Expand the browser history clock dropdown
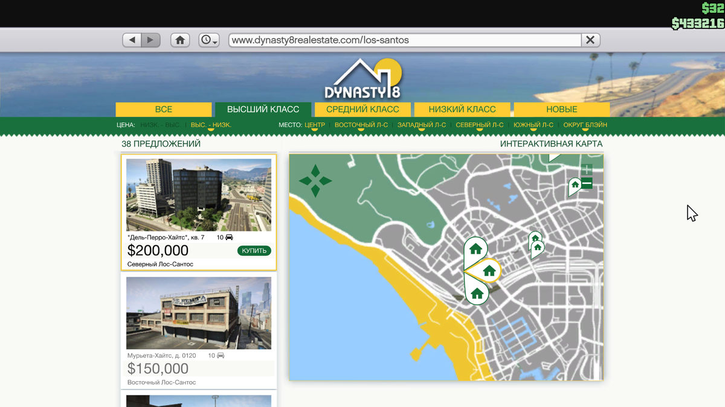 (209, 40)
